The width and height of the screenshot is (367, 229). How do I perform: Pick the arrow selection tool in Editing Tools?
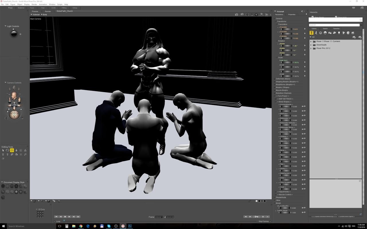coord(3,150)
